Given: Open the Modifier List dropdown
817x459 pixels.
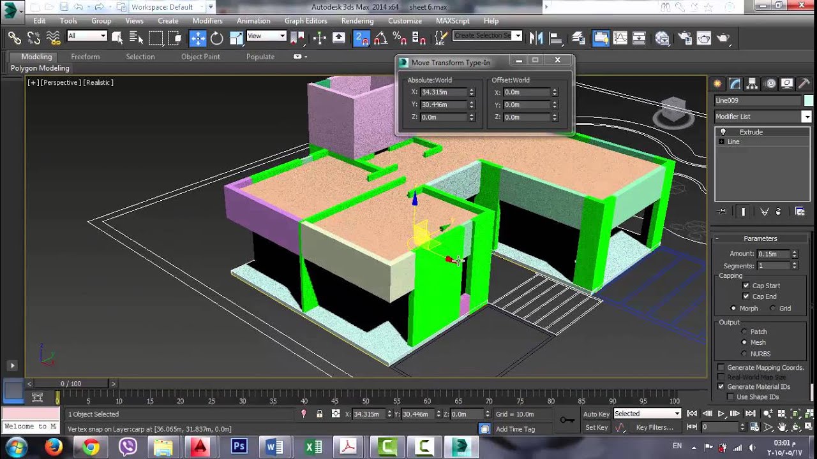Looking at the screenshot, I should pyautogui.click(x=808, y=116).
